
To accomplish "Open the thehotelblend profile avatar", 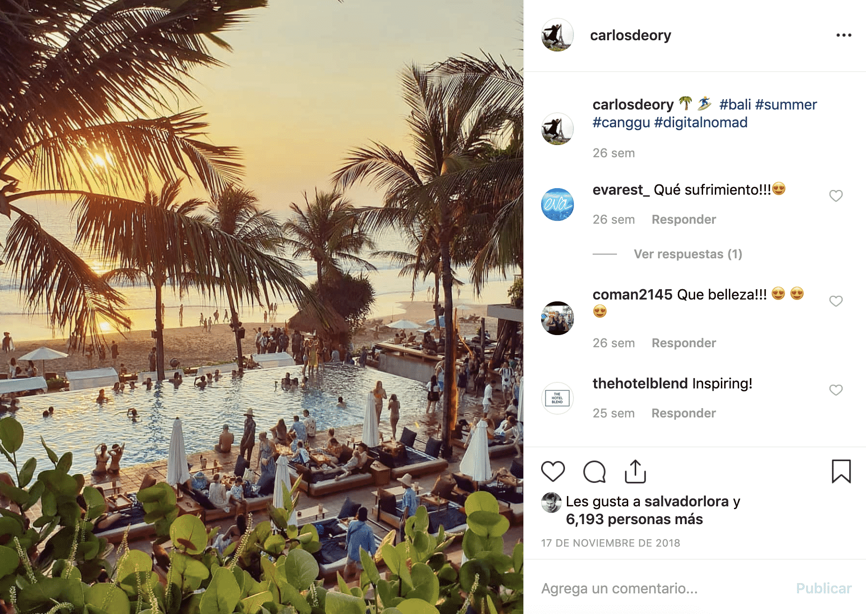I will [x=558, y=398].
